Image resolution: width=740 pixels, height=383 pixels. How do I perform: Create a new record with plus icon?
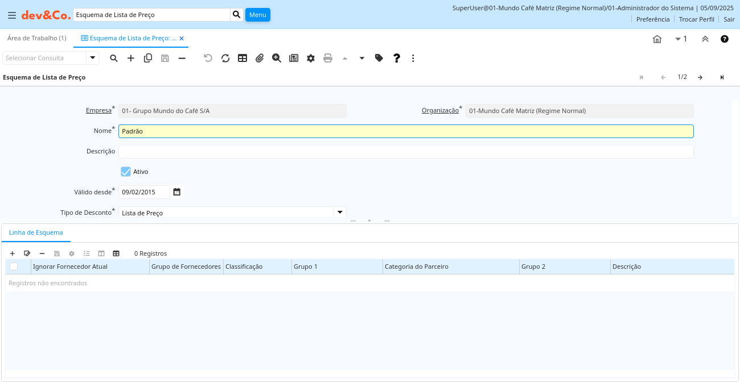pyautogui.click(x=131, y=58)
